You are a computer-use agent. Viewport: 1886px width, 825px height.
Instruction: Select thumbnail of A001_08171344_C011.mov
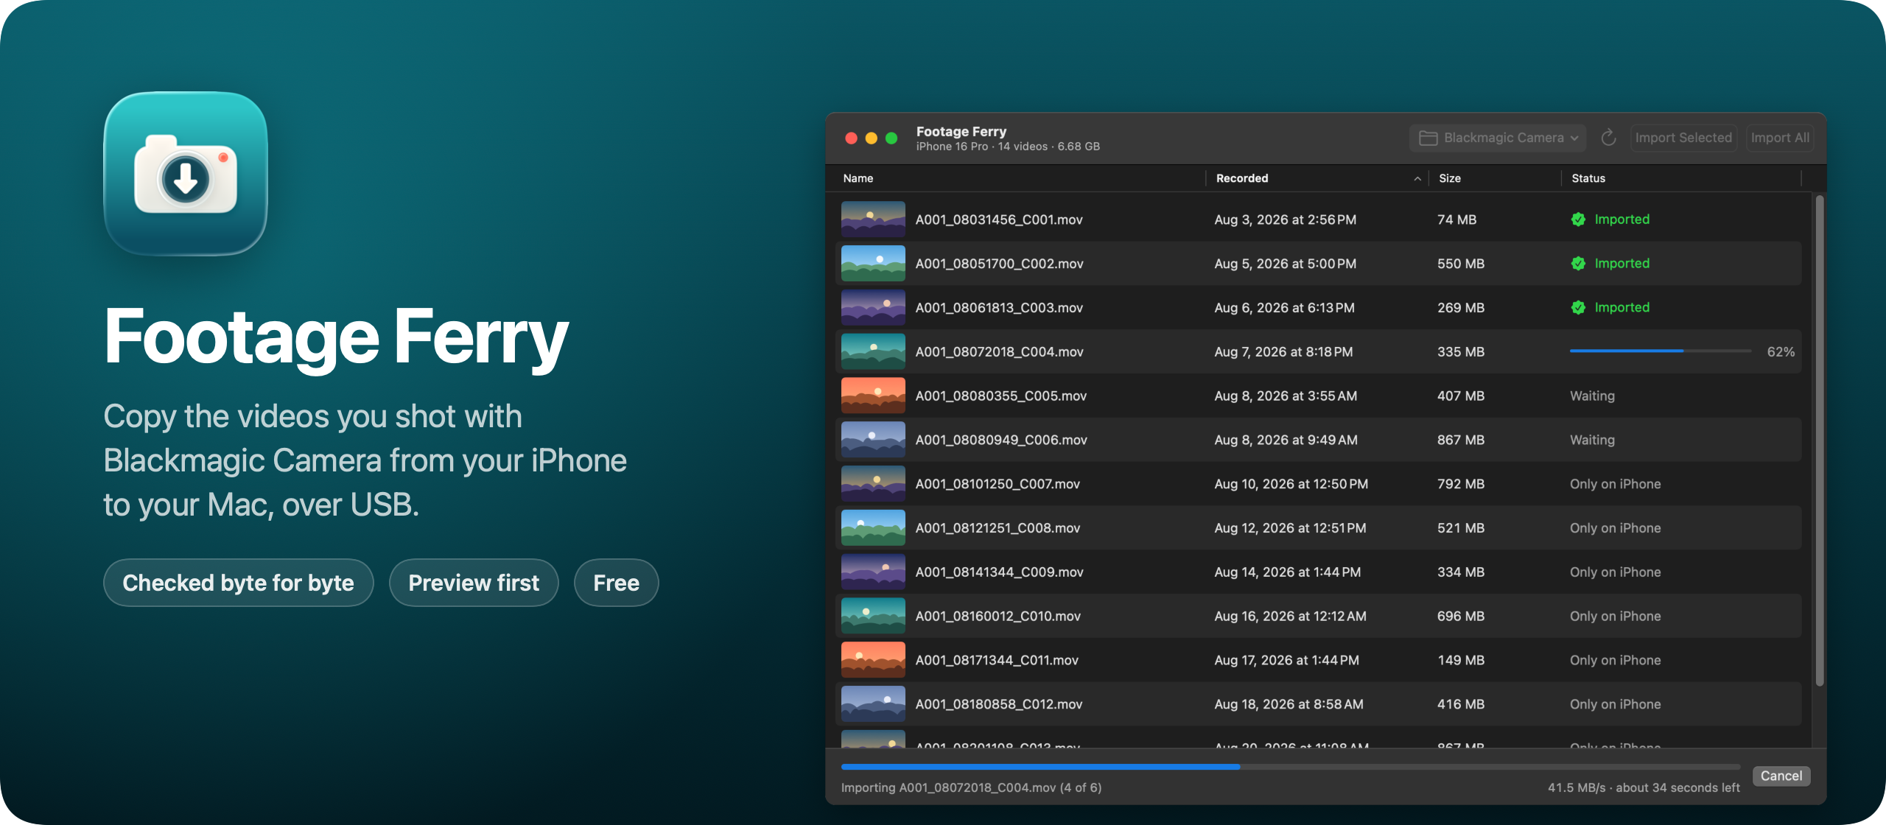[x=873, y=660]
